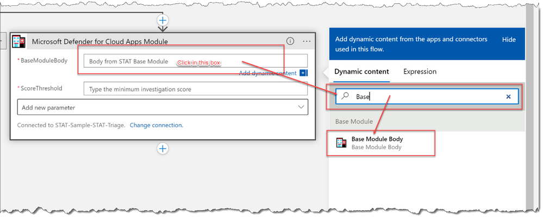Open the info icon on module header

(290, 41)
